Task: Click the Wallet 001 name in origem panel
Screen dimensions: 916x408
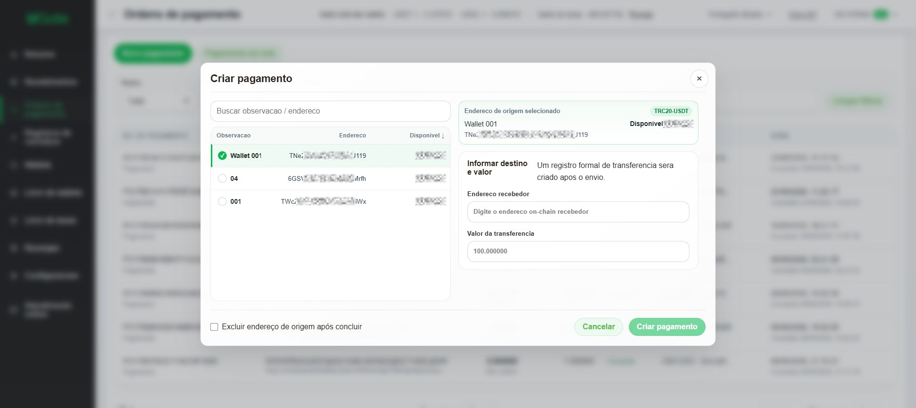Action: pos(480,124)
